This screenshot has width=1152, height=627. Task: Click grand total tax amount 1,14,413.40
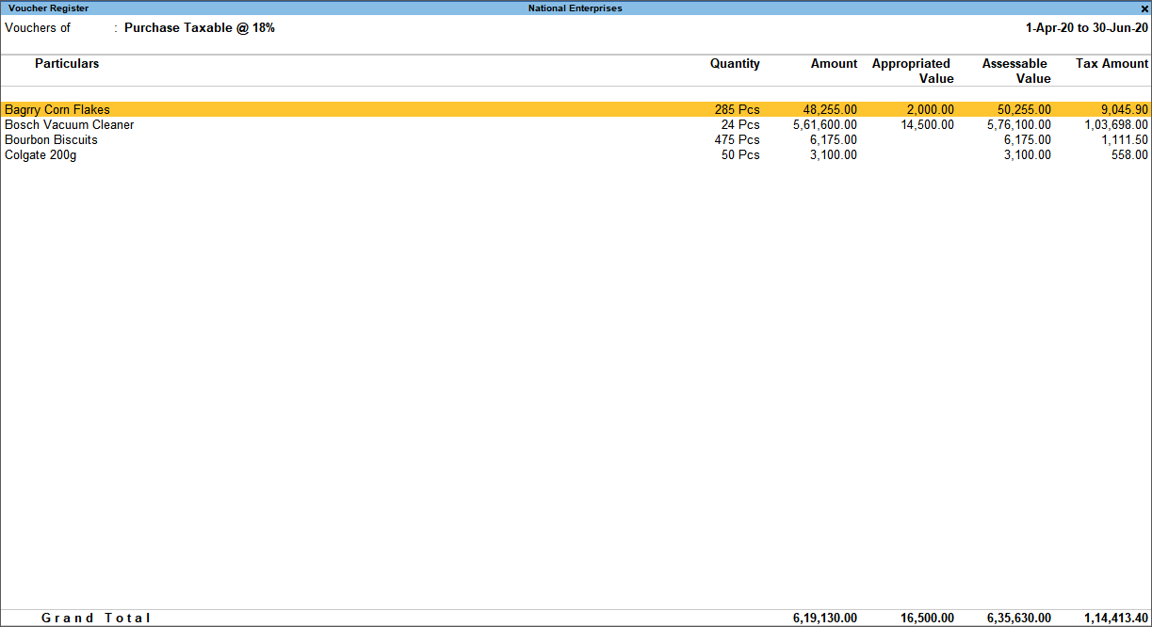[x=1117, y=618]
